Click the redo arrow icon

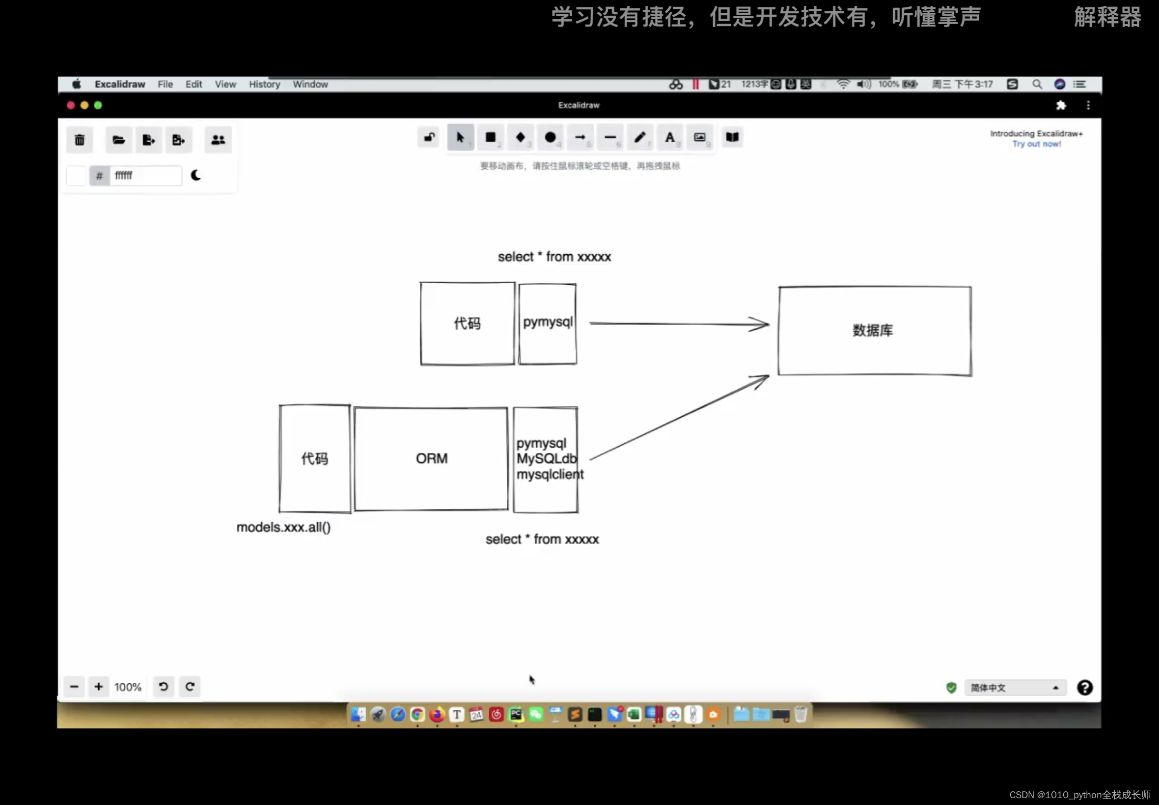(x=190, y=686)
